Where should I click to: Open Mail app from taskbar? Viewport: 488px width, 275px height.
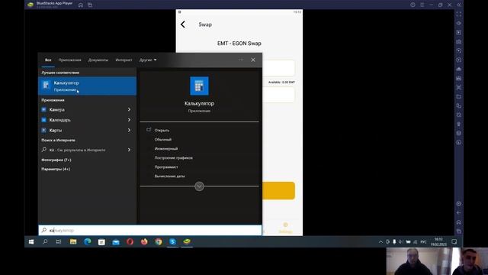click(x=116, y=241)
